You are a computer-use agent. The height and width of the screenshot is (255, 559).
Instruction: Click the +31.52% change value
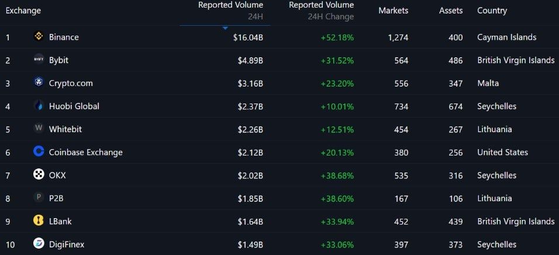pyautogui.click(x=337, y=61)
